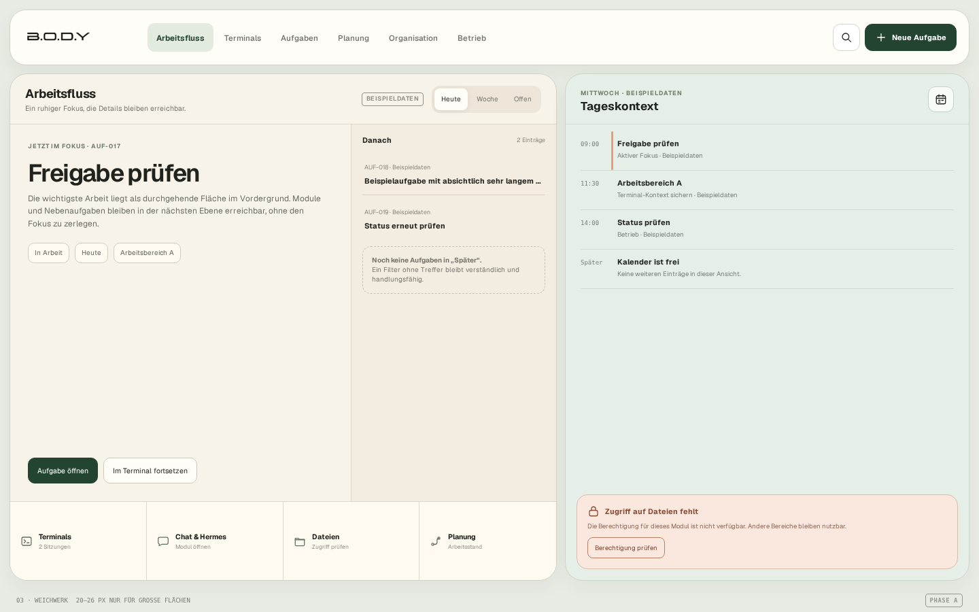Open the Planung nav tab

354,37
